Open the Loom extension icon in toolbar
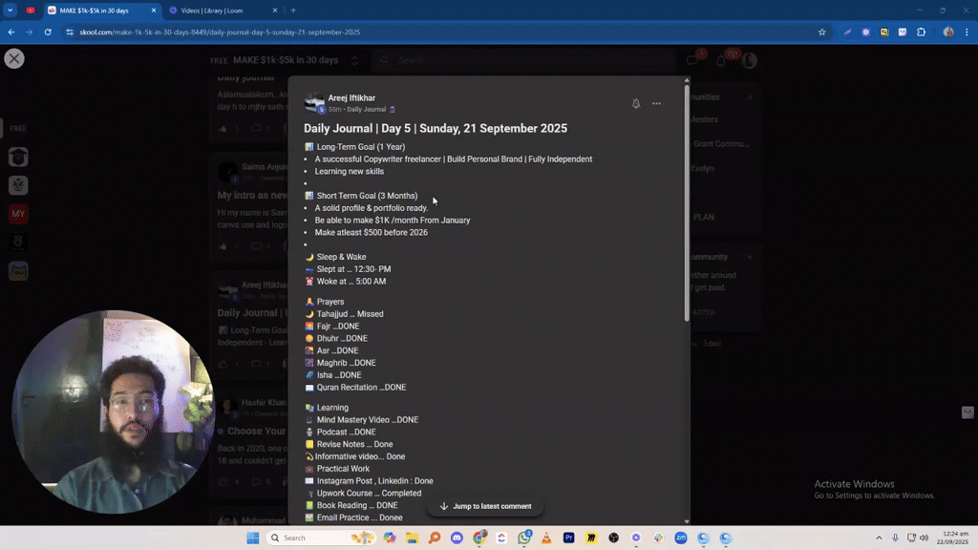This screenshot has height=550, width=978. tap(865, 32)
